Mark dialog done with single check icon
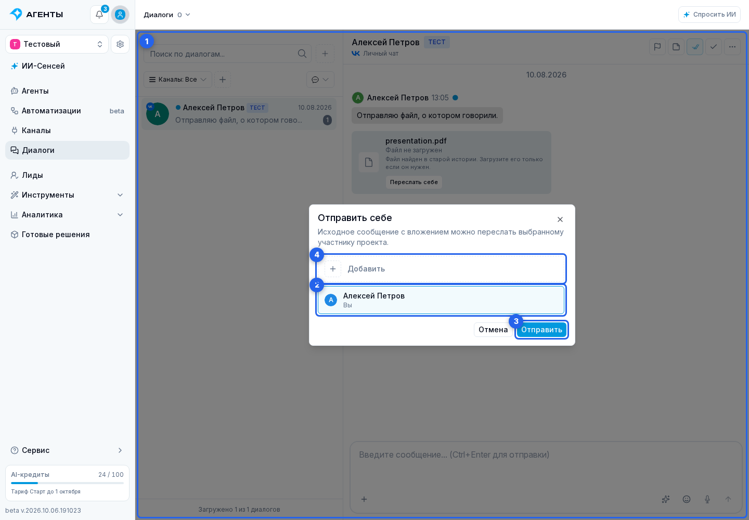Image resolution: width=749 pixels, height=520 pixels. (x=714, y=47)
